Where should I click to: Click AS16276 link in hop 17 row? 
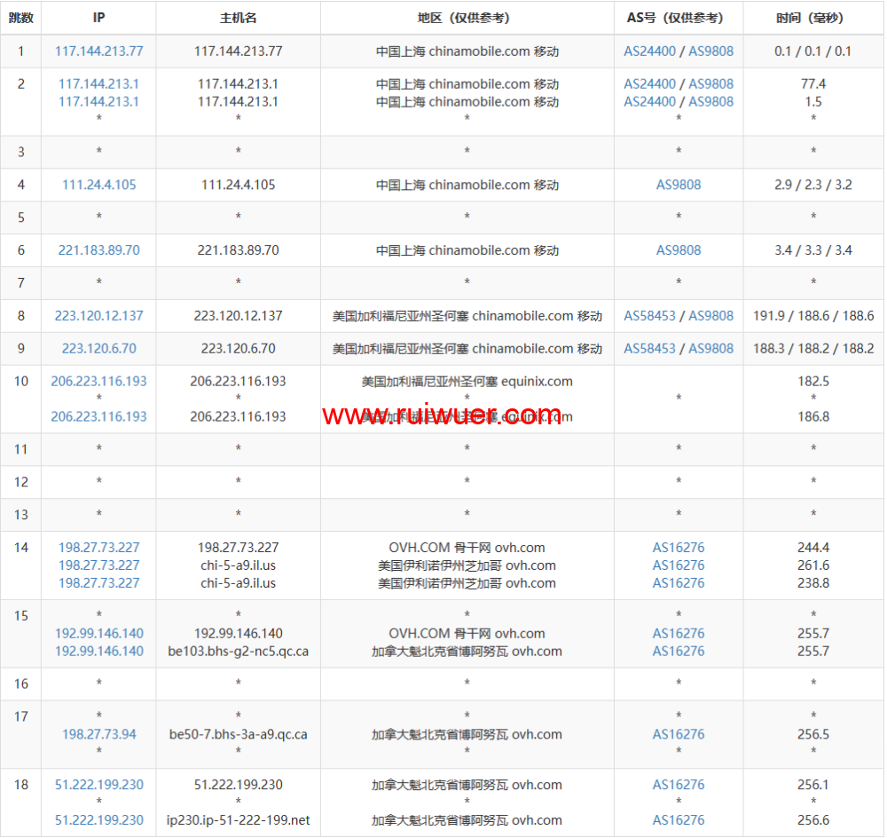click(679, 734)
